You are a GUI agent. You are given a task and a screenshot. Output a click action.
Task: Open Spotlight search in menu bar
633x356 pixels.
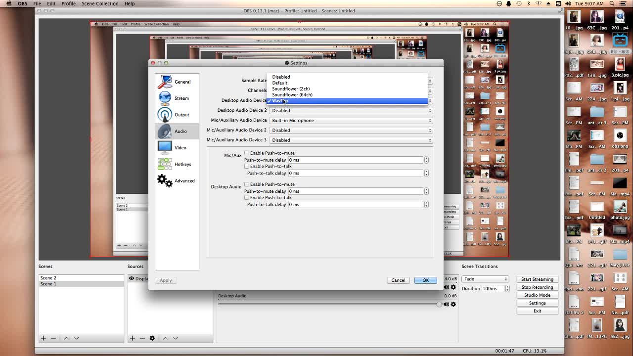coord(612,3)
